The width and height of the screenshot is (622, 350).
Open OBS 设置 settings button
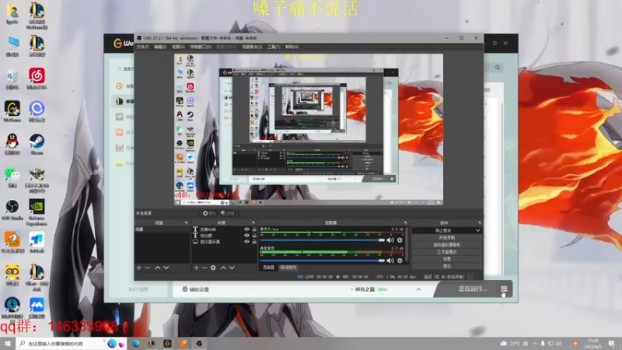(x=446, y=259)
